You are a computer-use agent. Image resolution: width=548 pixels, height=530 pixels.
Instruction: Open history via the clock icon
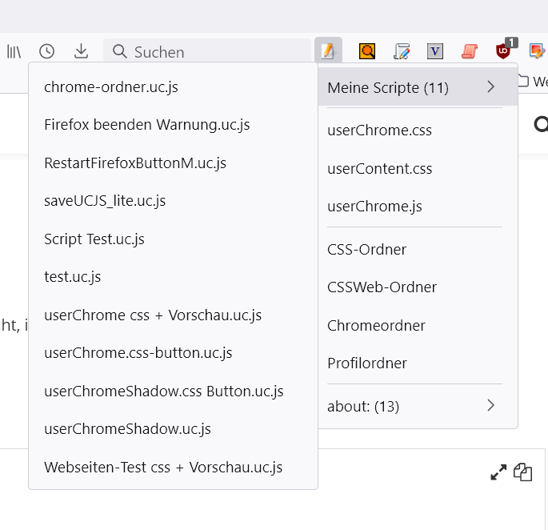pos(47,52)
